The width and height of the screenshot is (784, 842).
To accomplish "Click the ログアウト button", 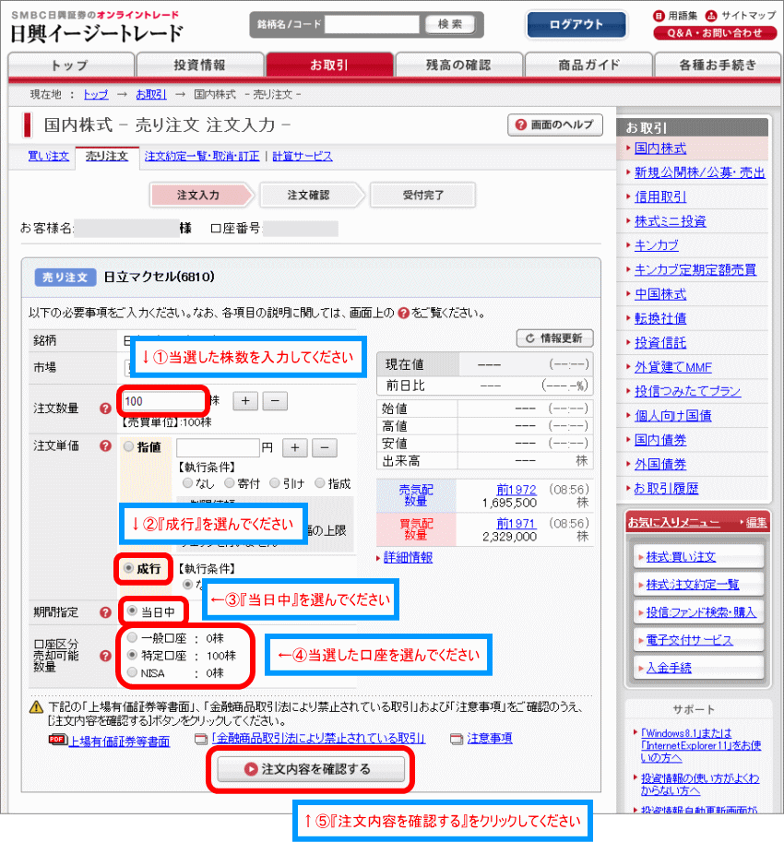I will coord(576,25).
